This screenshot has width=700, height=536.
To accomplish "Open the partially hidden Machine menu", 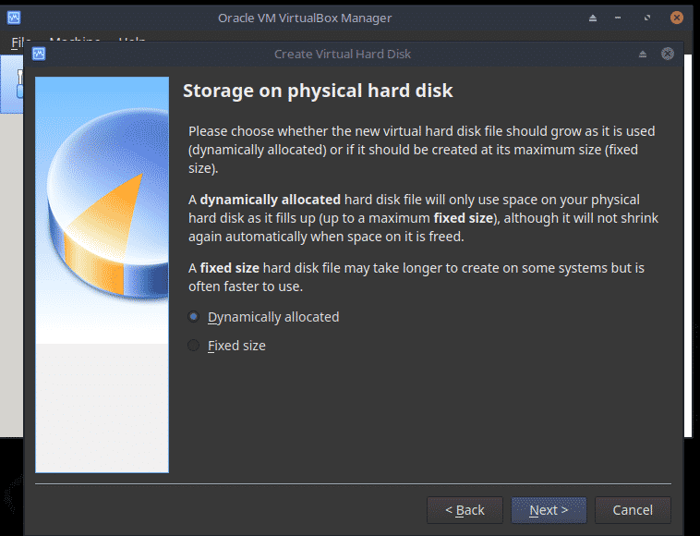I will click(x=74, y=41).
